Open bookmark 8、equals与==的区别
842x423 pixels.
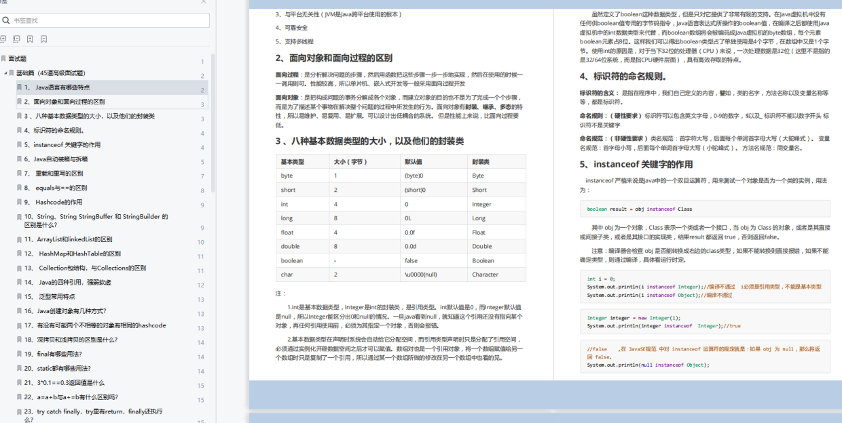click(x=56, y=188)
